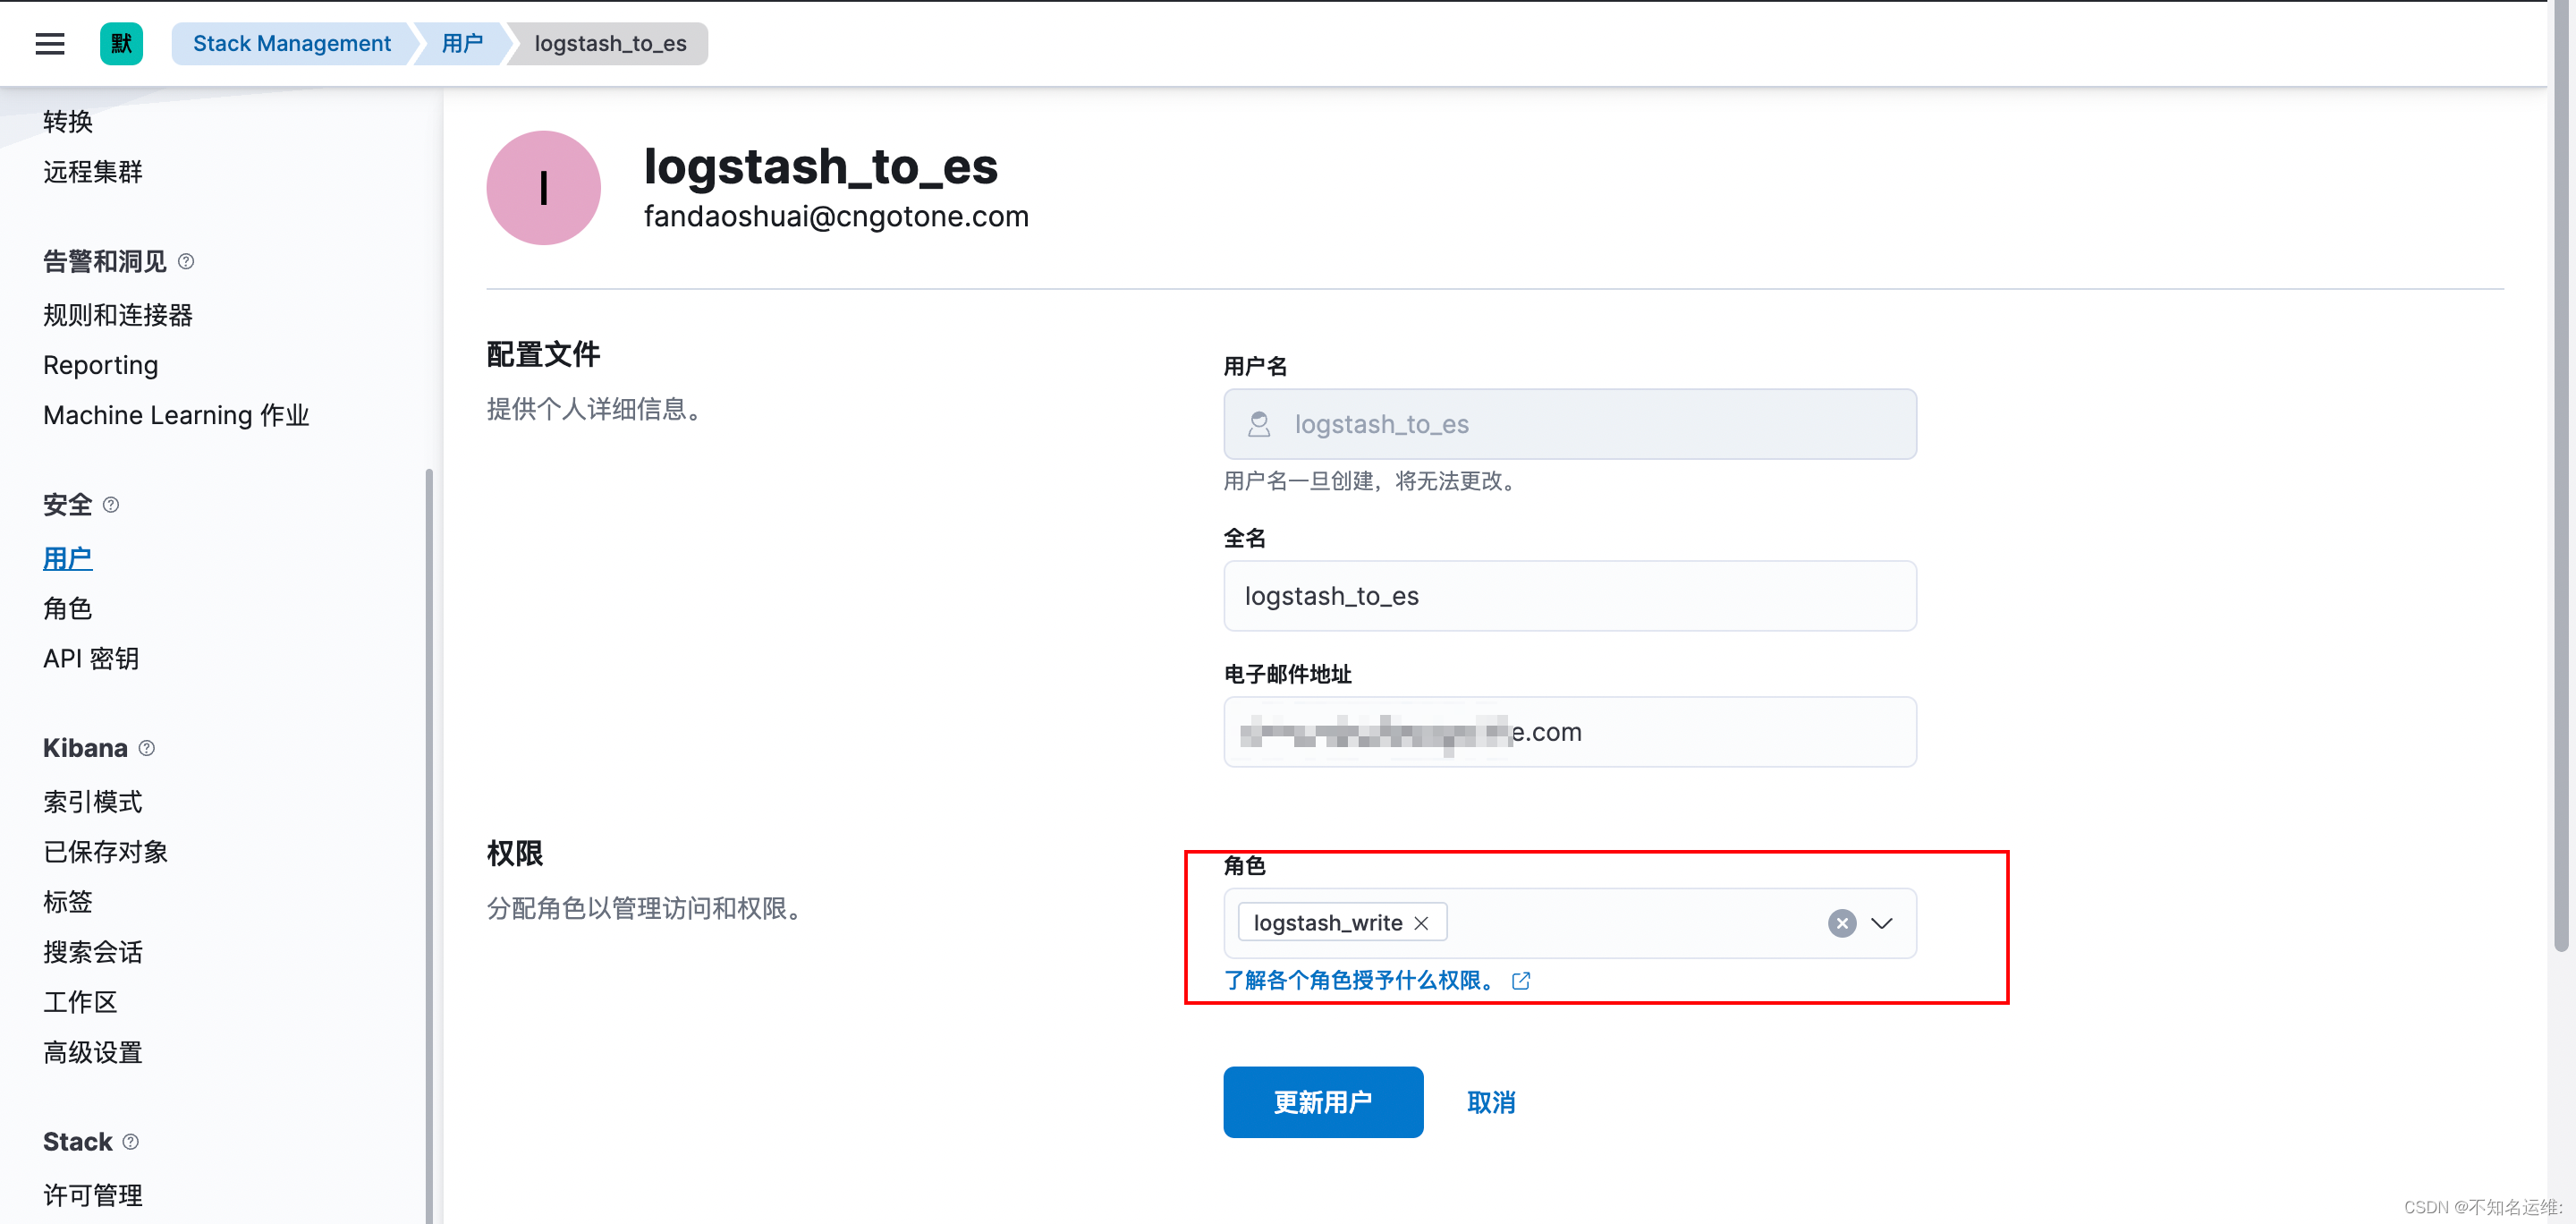Viewport: 2576px width, 1224px height.
Task: Click the 全名 input field
Action: (1569, 596)
